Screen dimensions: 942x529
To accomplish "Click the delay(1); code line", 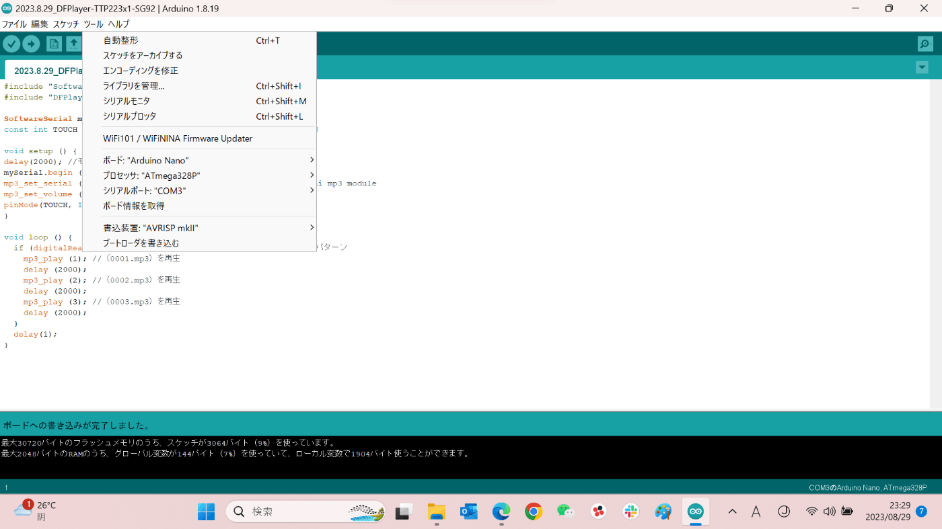I will click(x=36, y=334).
